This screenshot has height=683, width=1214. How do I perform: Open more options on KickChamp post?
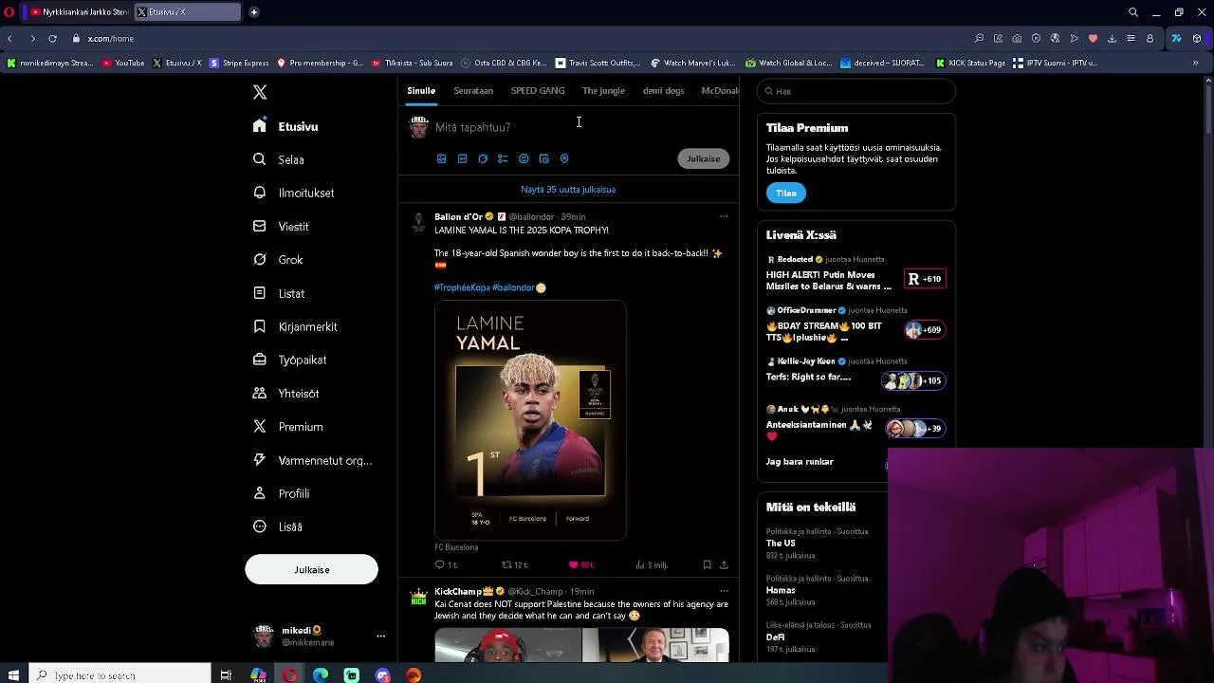[x=724, y=591]
